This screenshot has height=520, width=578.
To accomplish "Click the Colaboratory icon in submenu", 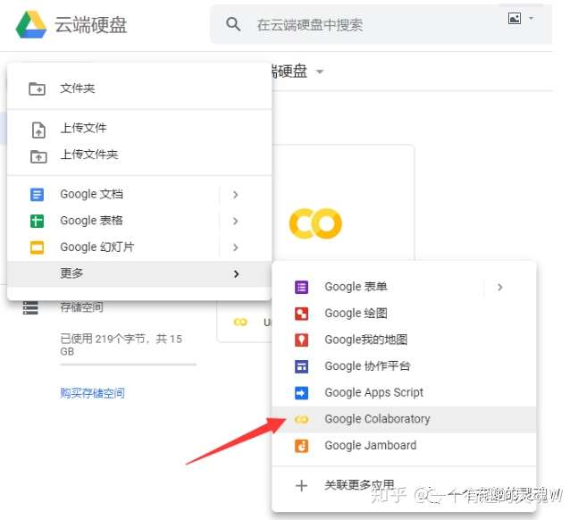I will (x=302, y=419).
